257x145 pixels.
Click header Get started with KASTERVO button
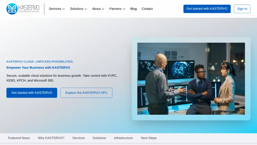tap(207, 9)
